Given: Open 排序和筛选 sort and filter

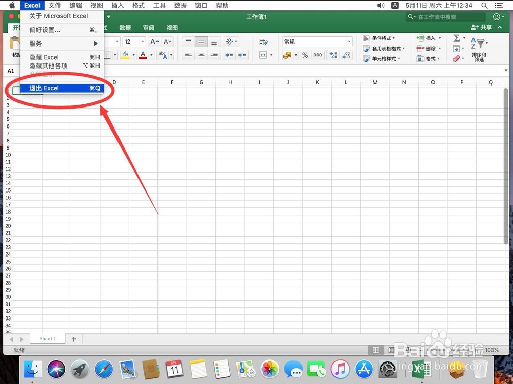Looking at the screenshot, I should (x=479, y=50).
